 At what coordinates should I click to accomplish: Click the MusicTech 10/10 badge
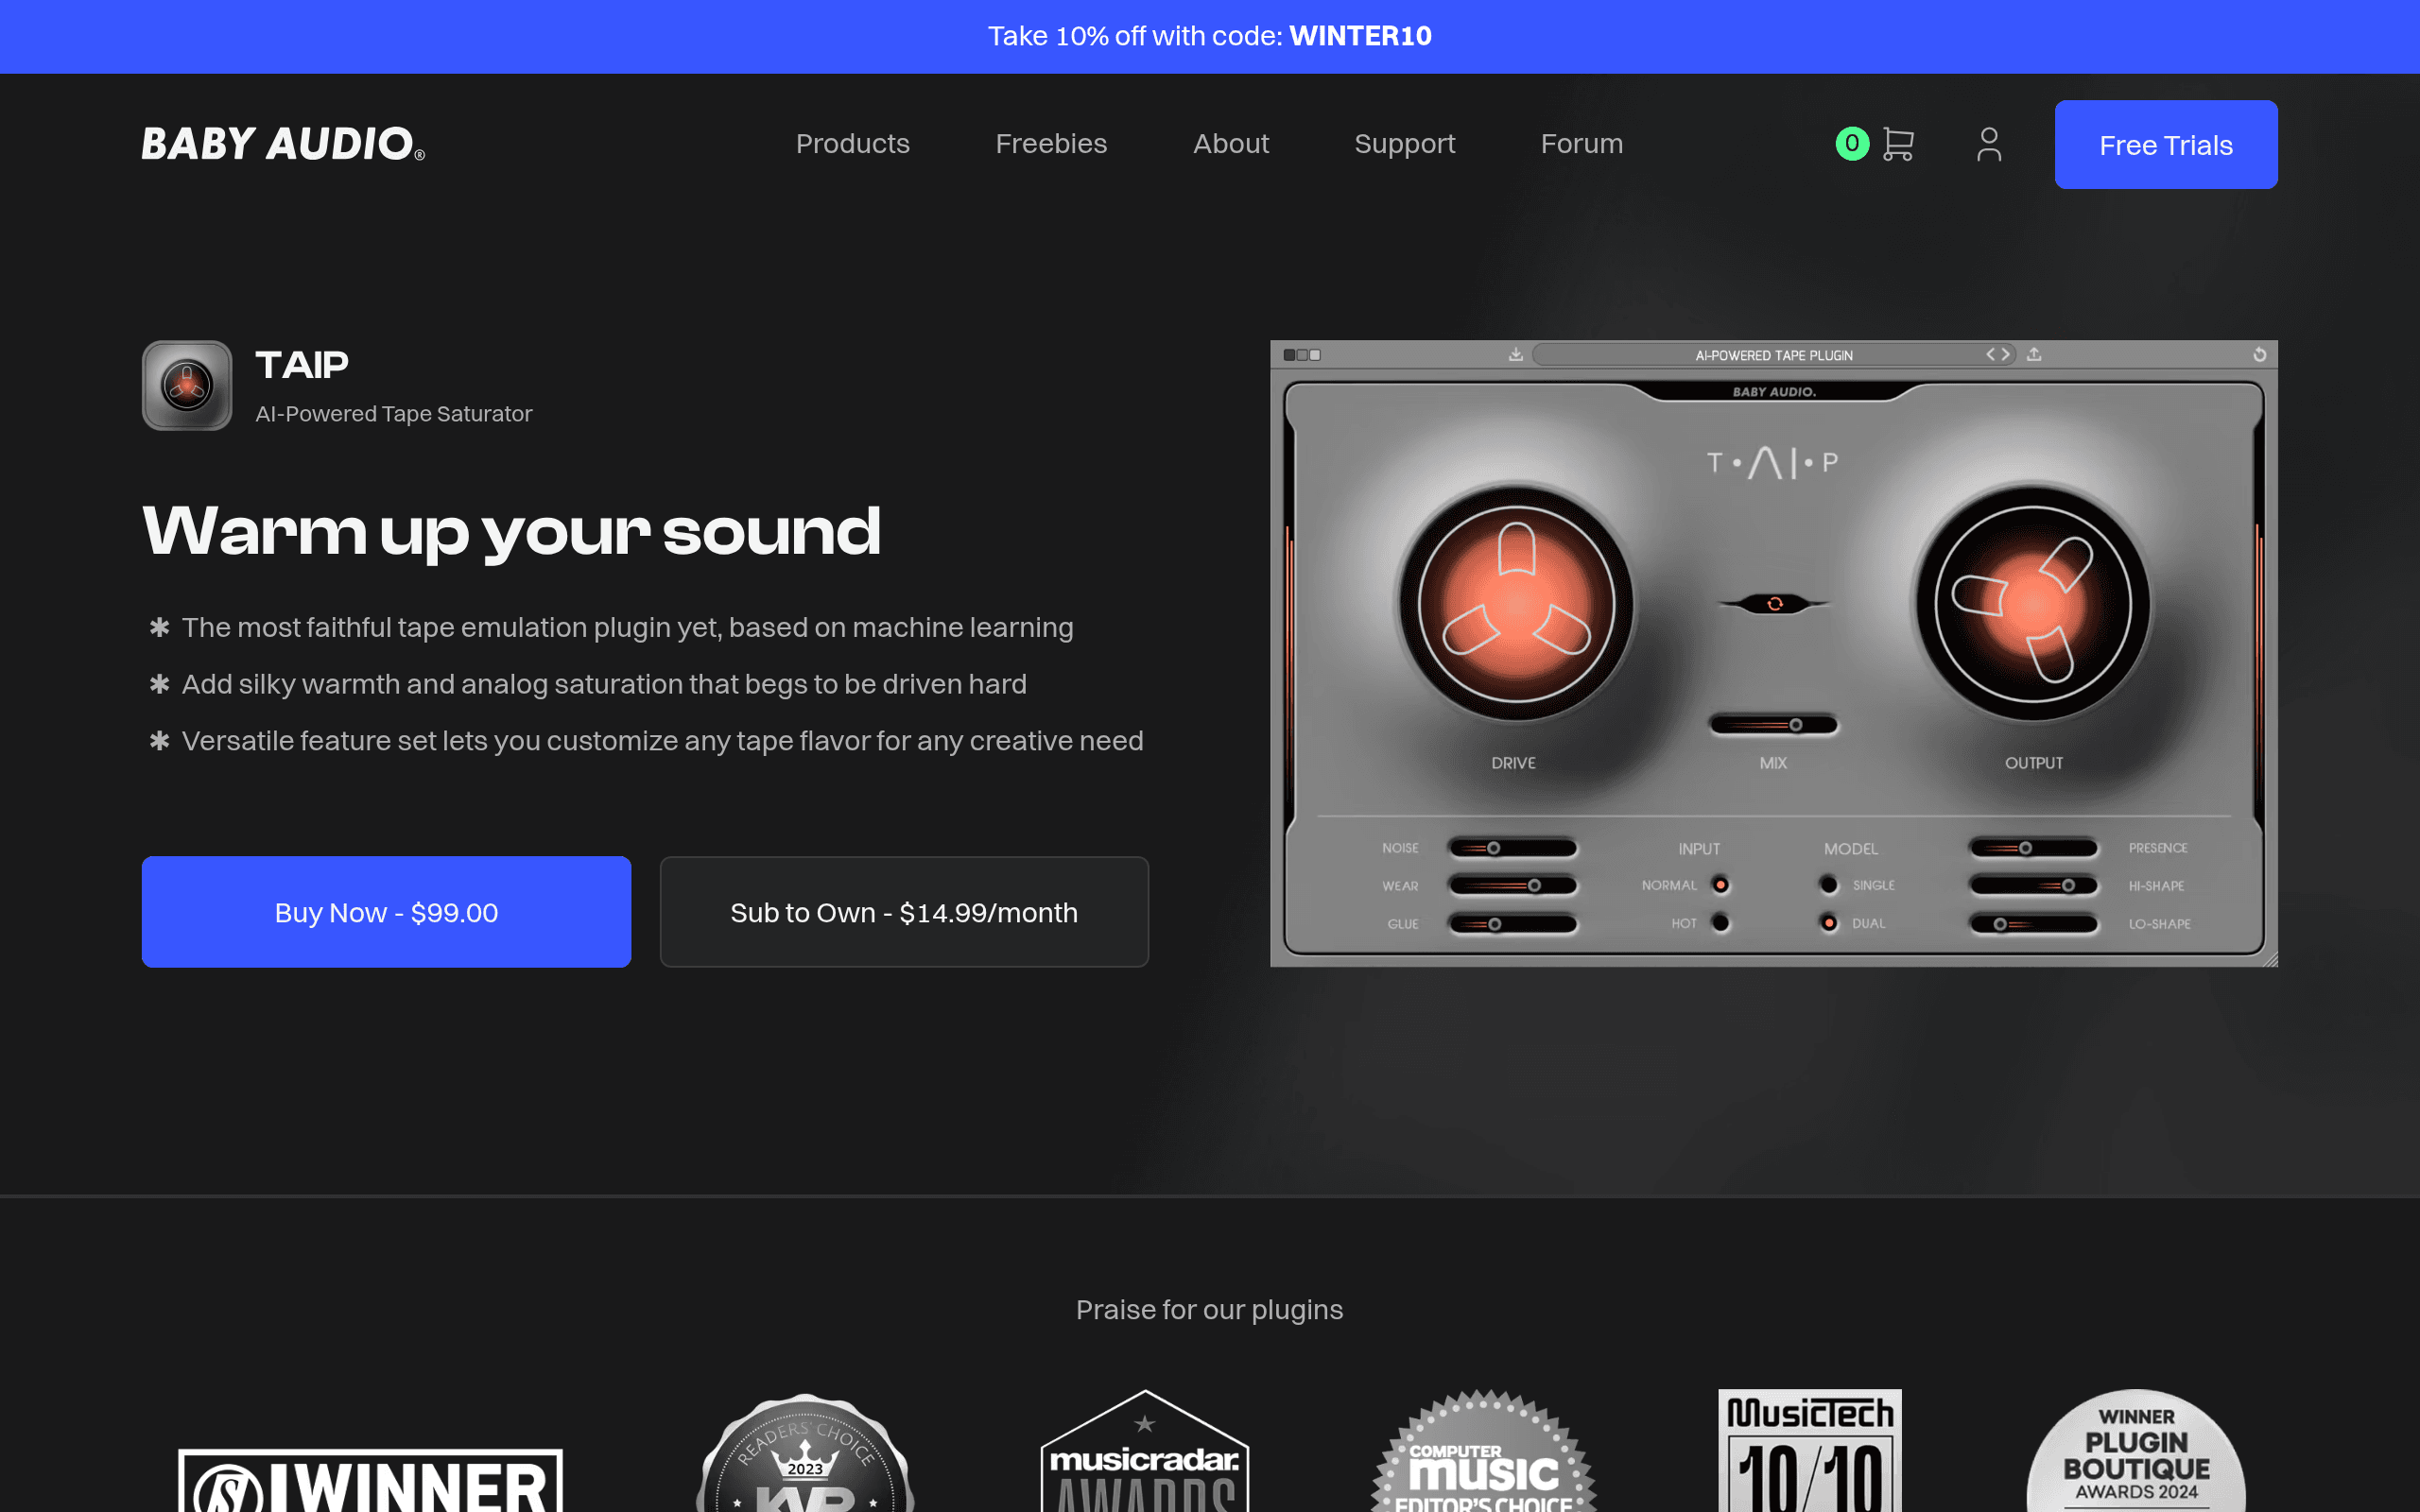pos(1810,1451)
